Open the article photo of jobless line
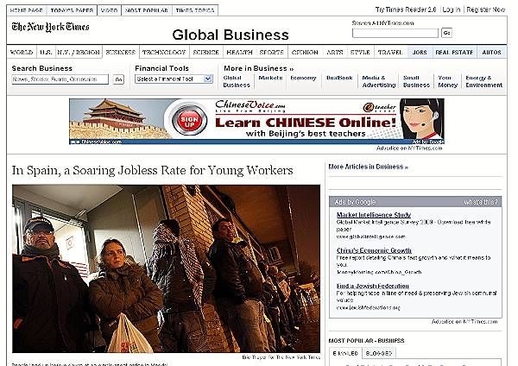The height and width of the screenshot is (366, 518). coord(166,268)
